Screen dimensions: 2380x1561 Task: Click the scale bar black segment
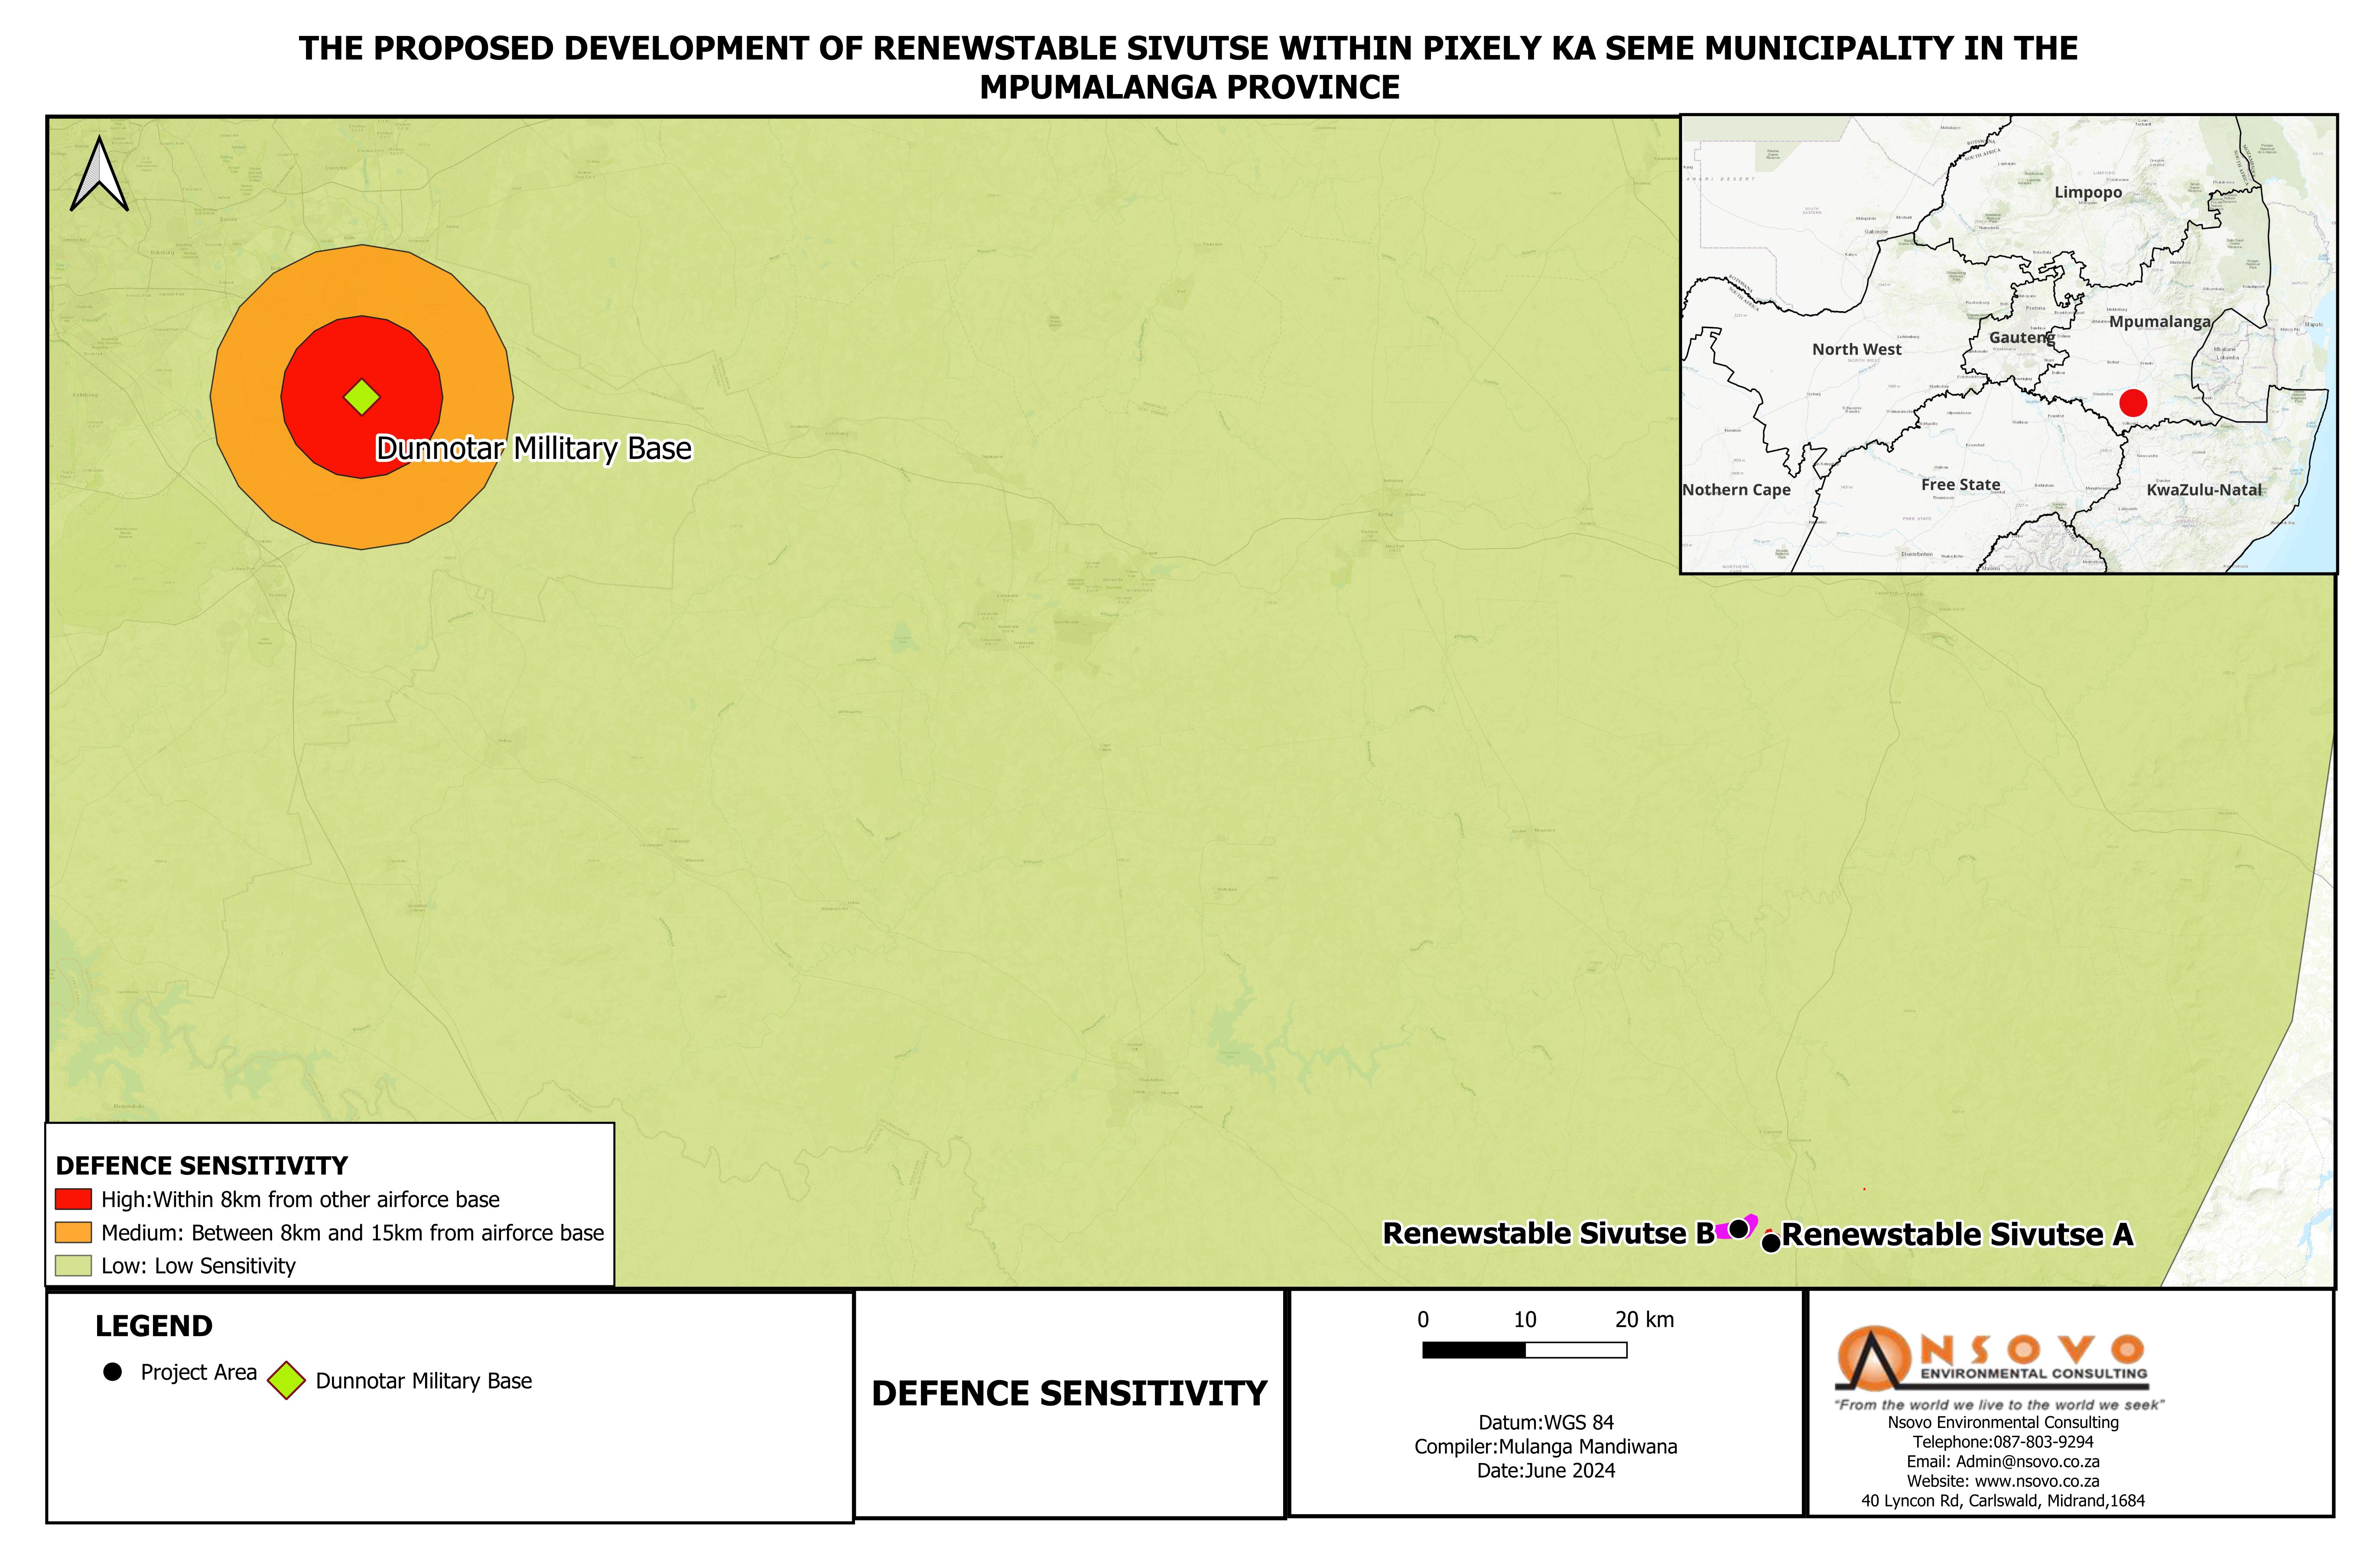tap(1474, 1350)
